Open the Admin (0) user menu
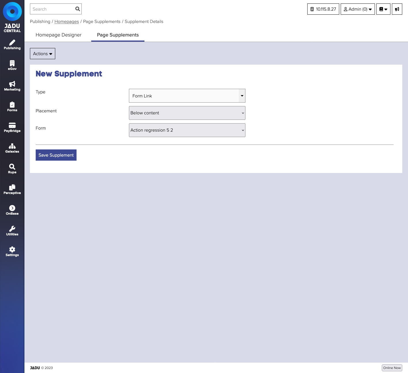Viewport: 408px width, 373px height. coord(358,9)
